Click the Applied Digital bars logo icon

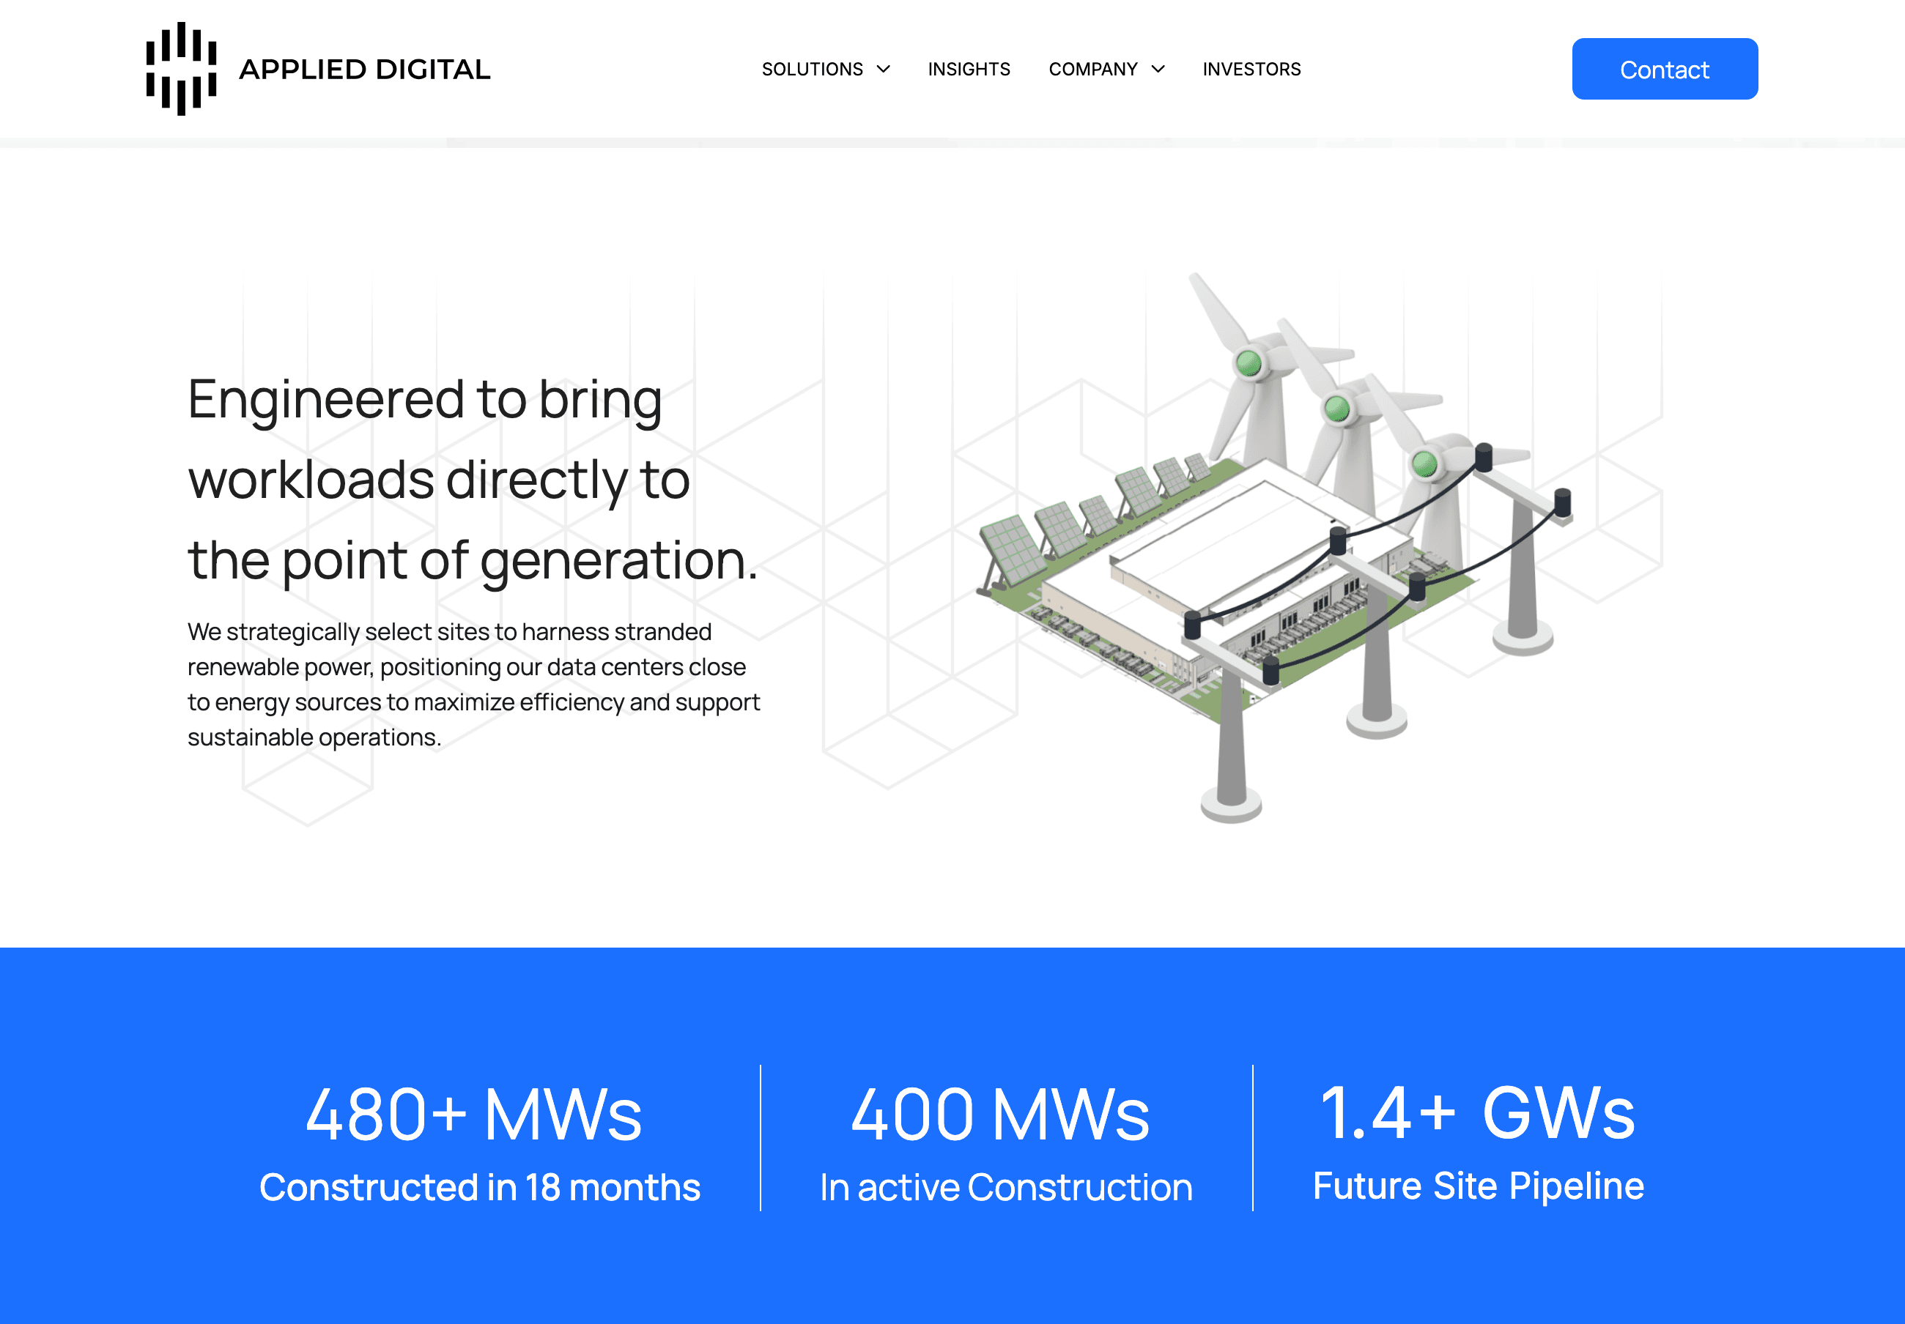[181, 69]
